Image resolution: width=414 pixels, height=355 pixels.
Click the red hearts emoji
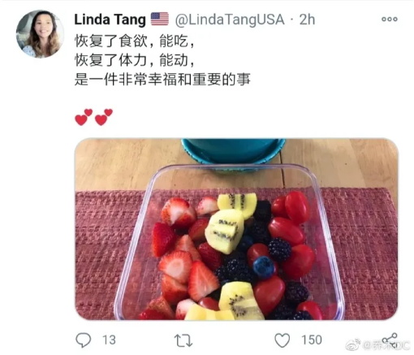point(93,117)
